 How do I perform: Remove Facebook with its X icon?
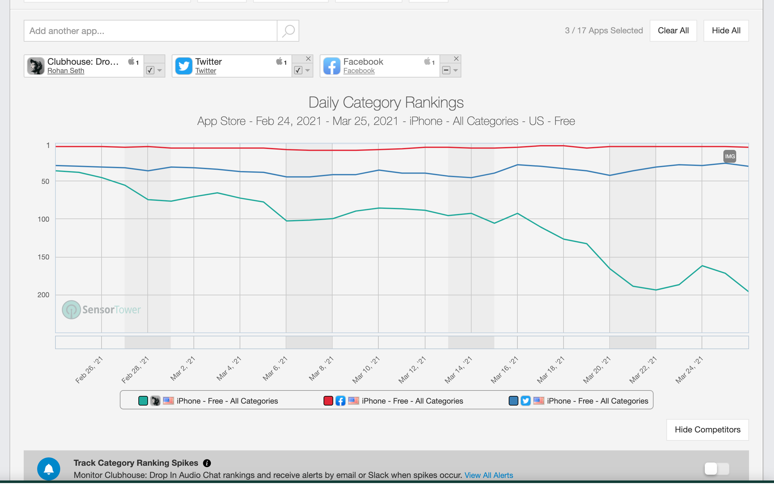point(456,59)
